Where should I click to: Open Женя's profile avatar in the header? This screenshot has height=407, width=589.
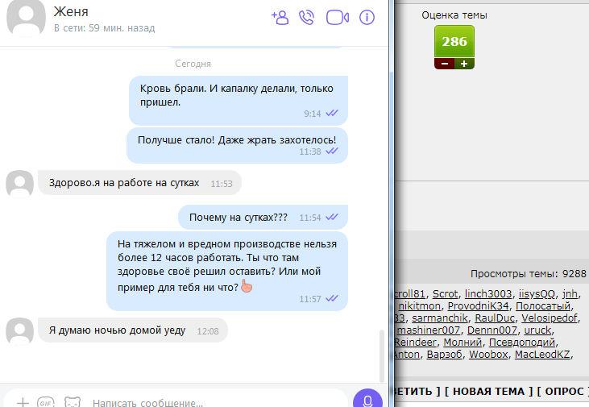tap(27, 16)
